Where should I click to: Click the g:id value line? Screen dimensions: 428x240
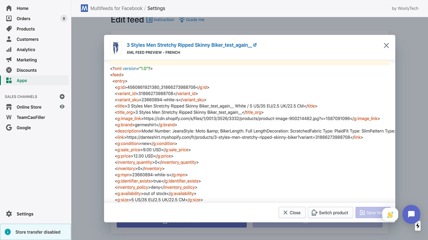pos(162,87)
